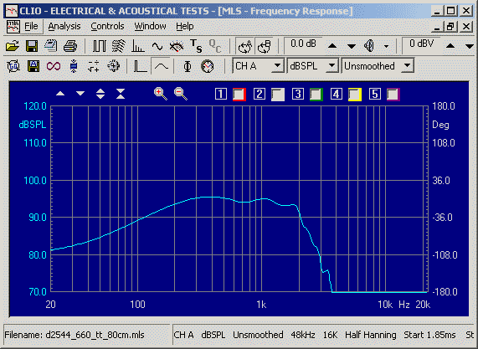Viewport: 478px width, 349px height.
Task: Open the Window menu
Action: [151, 27]
